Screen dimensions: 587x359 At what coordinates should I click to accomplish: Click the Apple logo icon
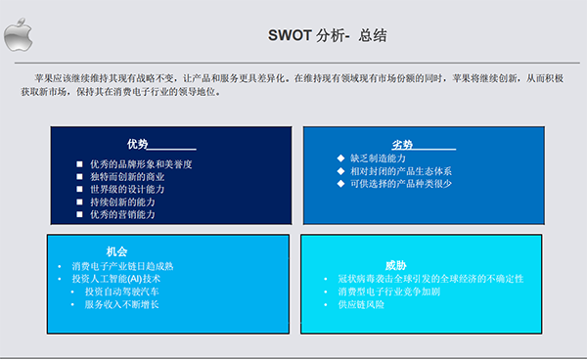click(18, 35)
